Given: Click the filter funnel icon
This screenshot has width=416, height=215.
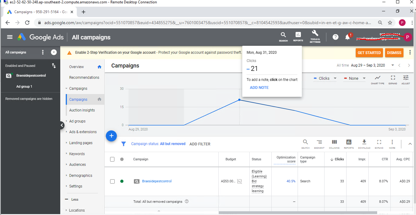Looking at the screenshot, I should click(124, 144).
